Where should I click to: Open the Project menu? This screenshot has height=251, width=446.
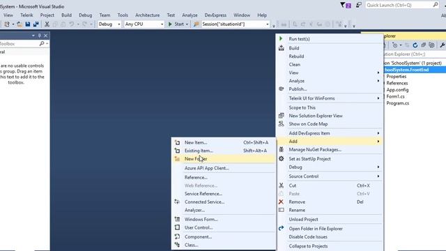pyautogui.click(x=47, y=15)
